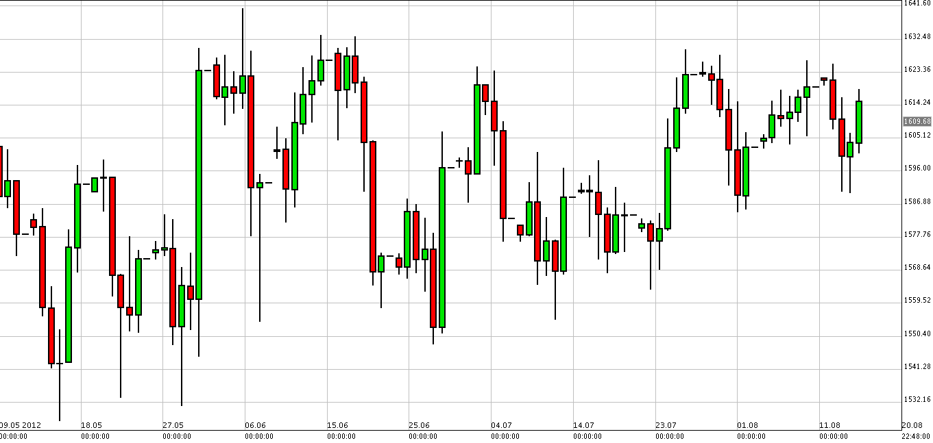Click the 1541.28 price axis label
The width and height of the screenshot is (933, 443).
(917, 366)
